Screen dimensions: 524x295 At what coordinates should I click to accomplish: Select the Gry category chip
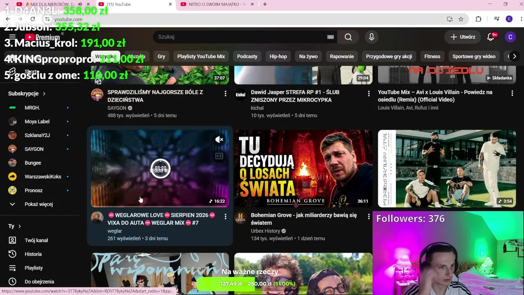(x=161, y=57)
